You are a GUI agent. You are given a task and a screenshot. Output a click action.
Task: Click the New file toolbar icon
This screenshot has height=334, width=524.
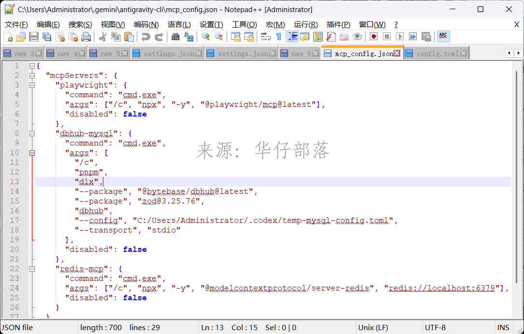coord(8,37)
